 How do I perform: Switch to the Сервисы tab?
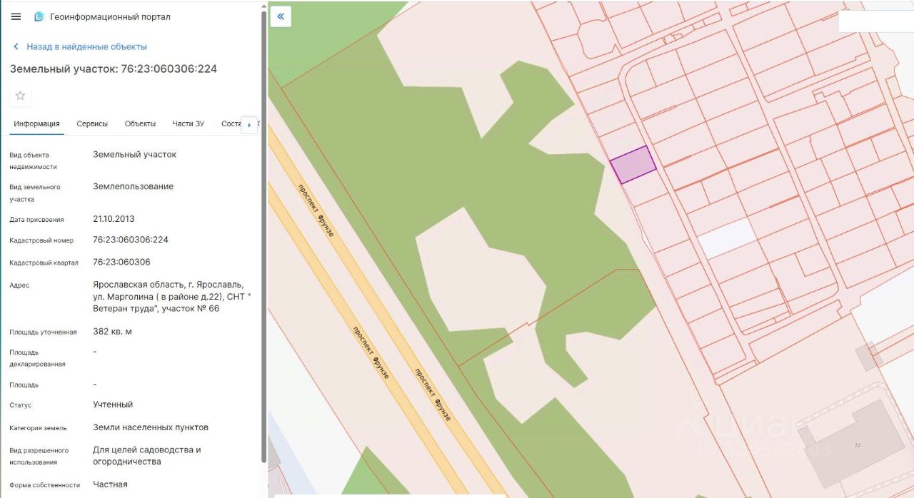[x=92, y=124]
